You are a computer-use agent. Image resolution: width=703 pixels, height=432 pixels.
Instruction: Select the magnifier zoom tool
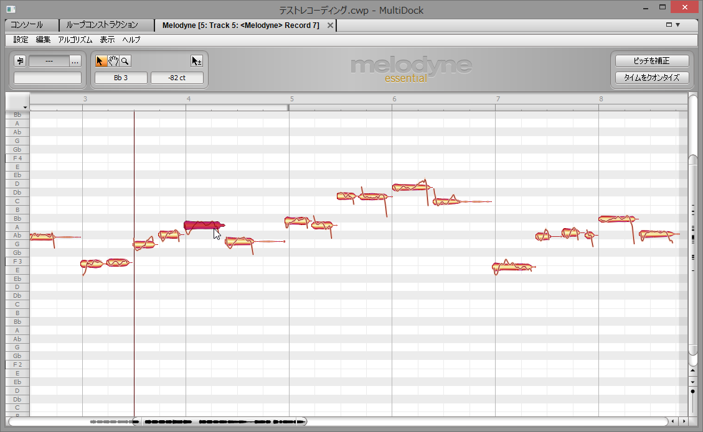125,61
